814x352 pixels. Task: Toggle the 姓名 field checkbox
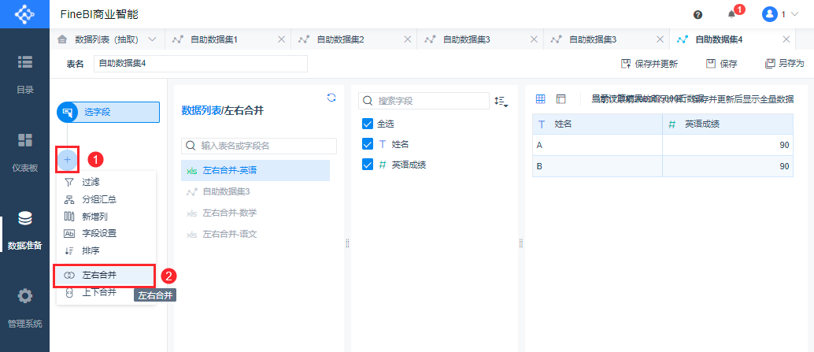pos(368,144)
